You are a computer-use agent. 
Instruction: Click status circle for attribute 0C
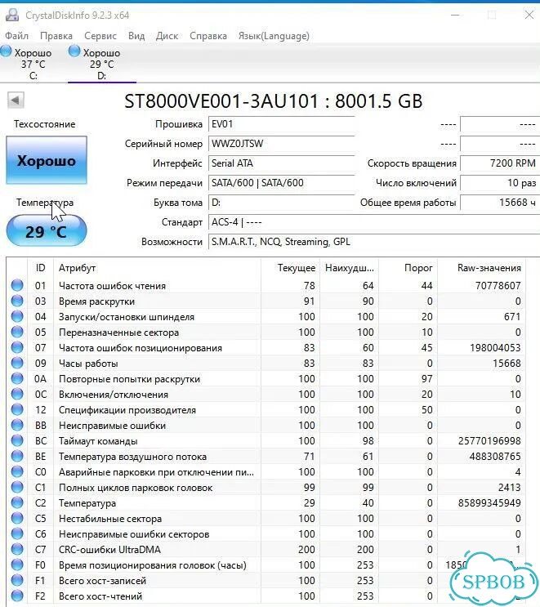[x=17, y=394]
